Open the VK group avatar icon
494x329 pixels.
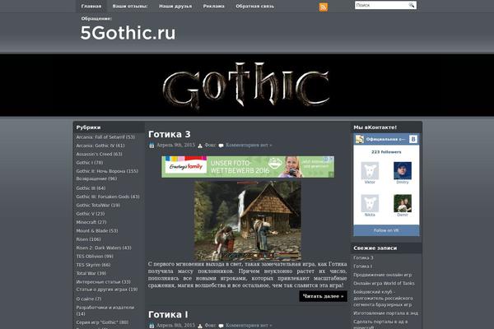click(x=360, y=139)
